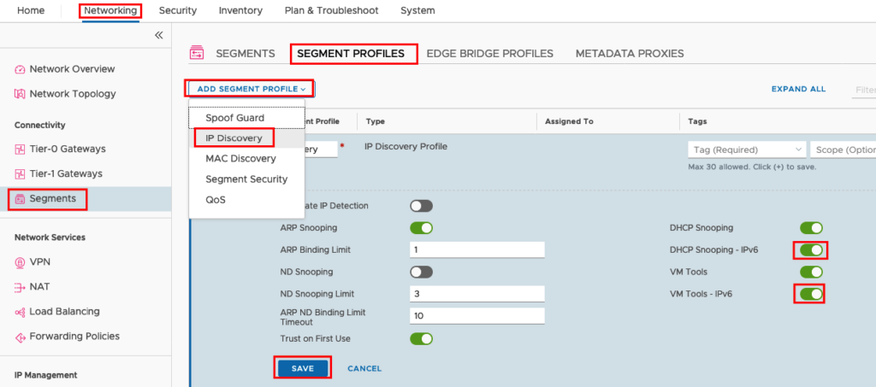Click the profile name input field
The width and height of the screenshot is (876, 387).
pyautogui.click(x=321, y=150)
